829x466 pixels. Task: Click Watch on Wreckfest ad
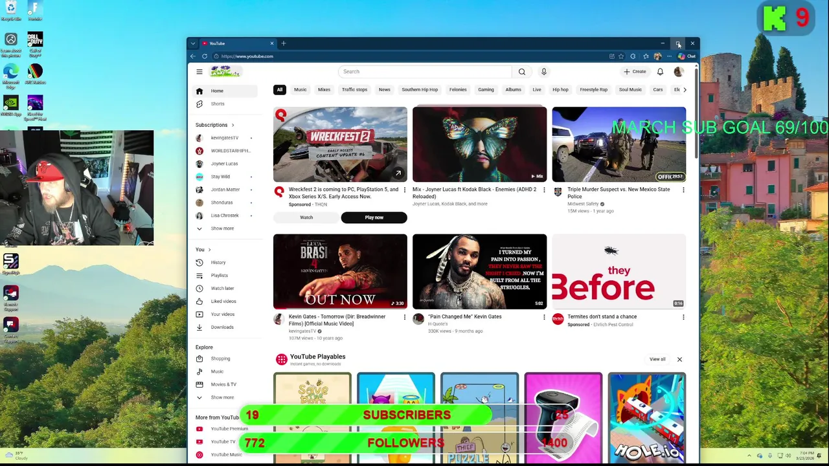point(306,218)
